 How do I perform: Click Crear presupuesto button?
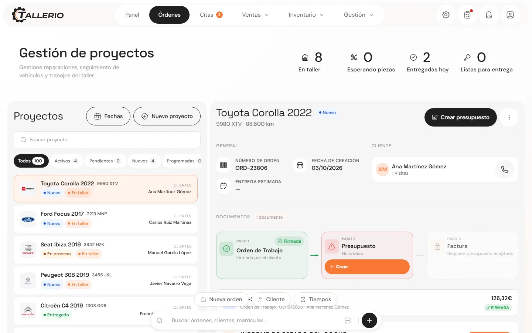(x=461, y=117)
